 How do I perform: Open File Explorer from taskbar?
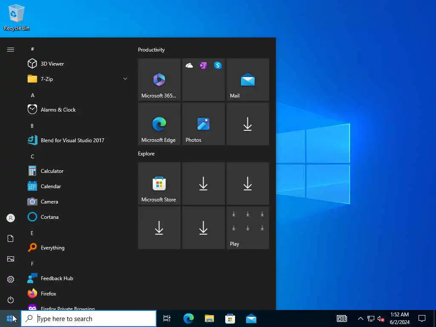click(x=209, y=318)
